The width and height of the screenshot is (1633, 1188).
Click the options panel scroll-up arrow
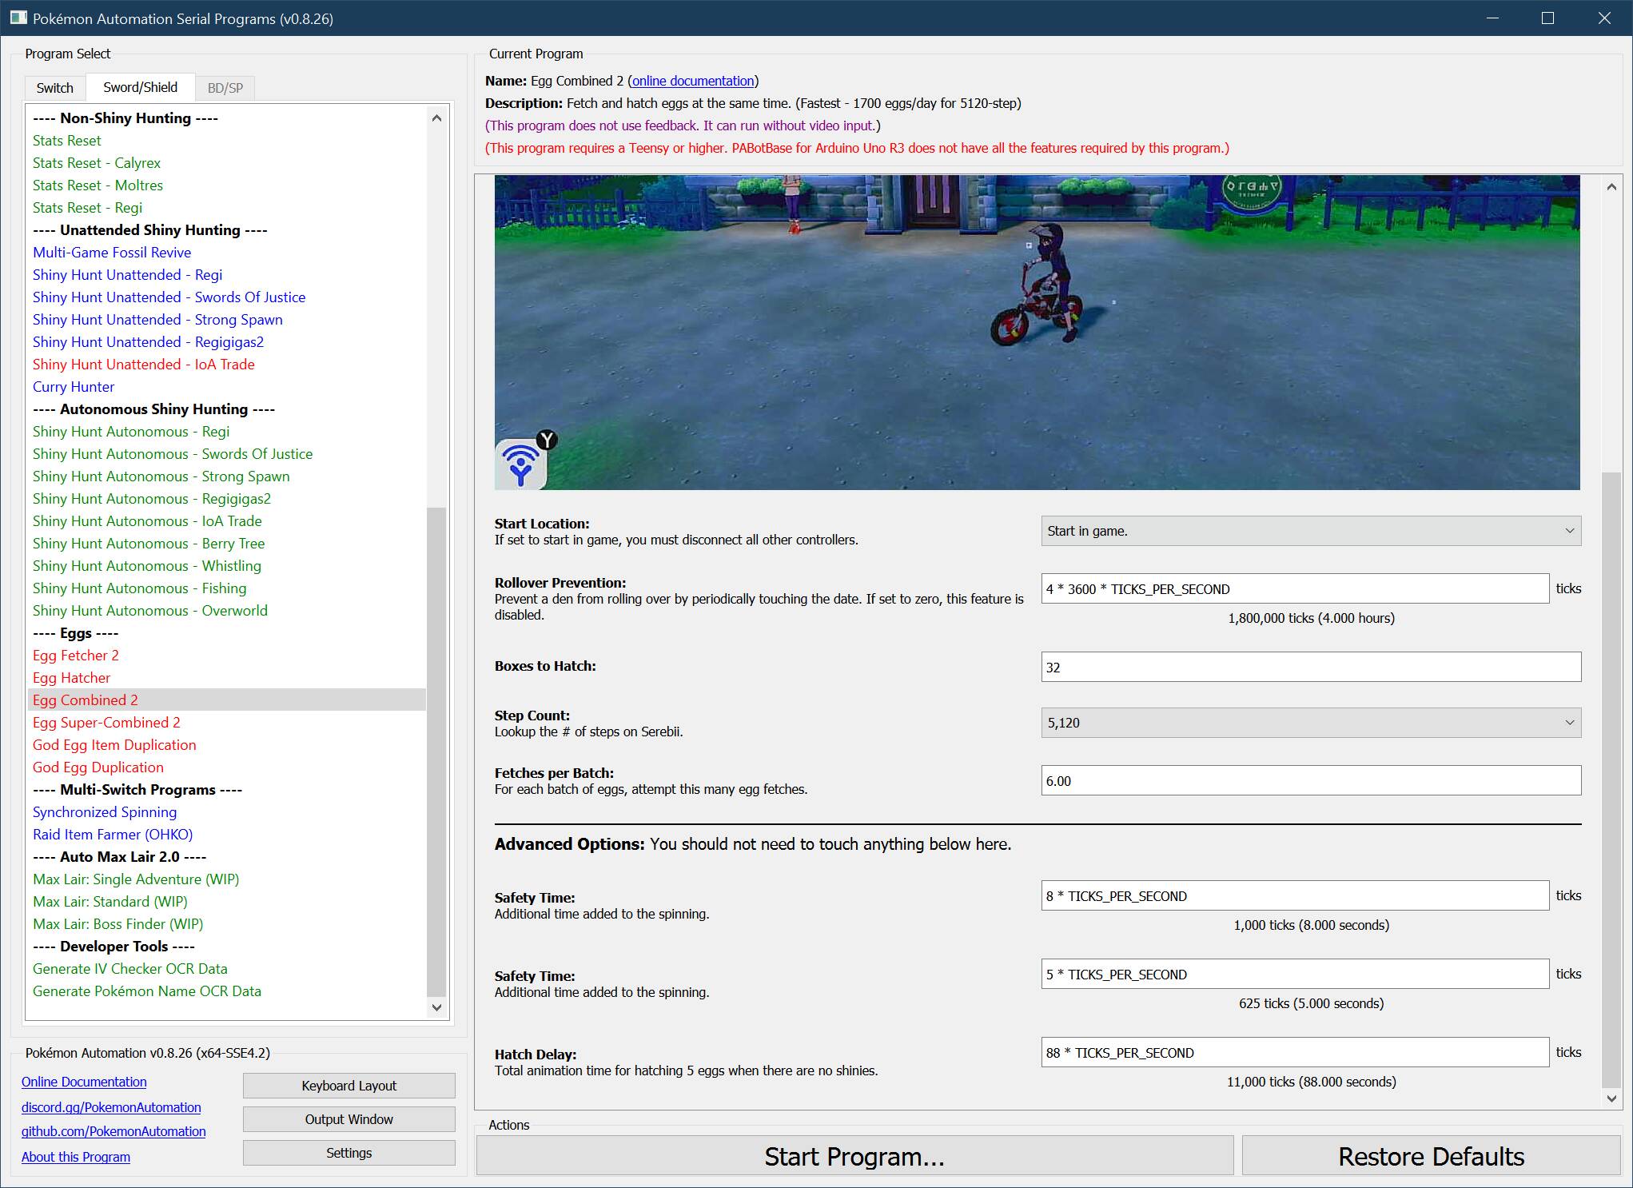[1611, 187]
